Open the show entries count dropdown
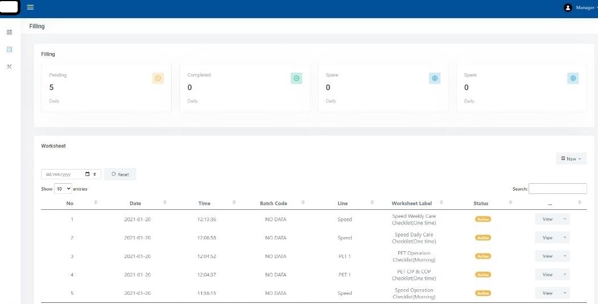598x304 pixels. (63, 189)
